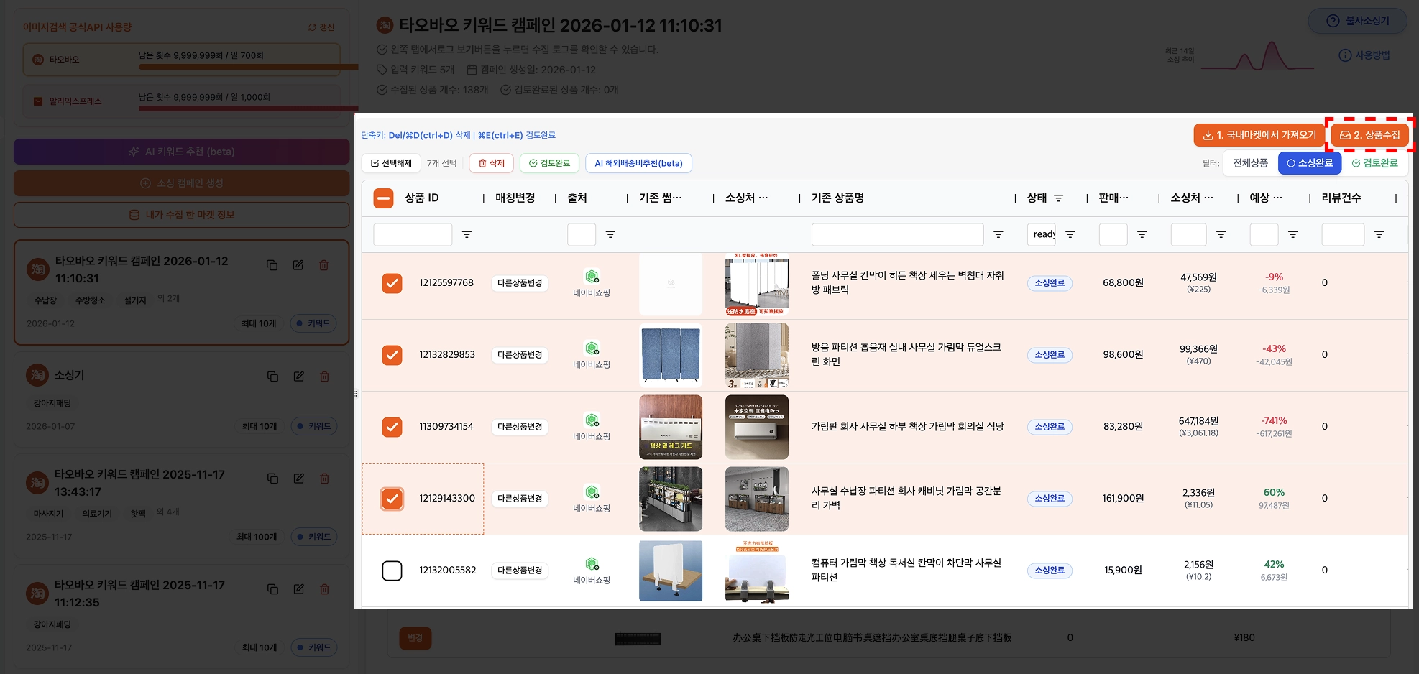1419x674 pixels.
Task: Toggle the header select-all checkbox
Action: [x=383, y=198]
